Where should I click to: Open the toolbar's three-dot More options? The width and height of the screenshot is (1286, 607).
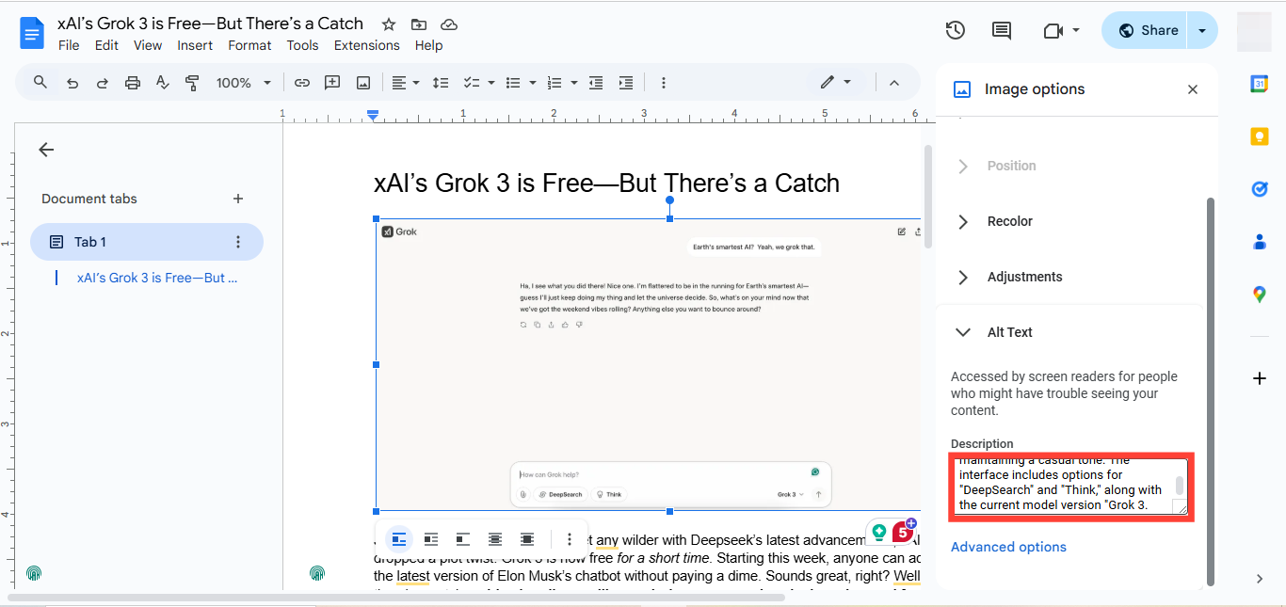coord(663,83)
